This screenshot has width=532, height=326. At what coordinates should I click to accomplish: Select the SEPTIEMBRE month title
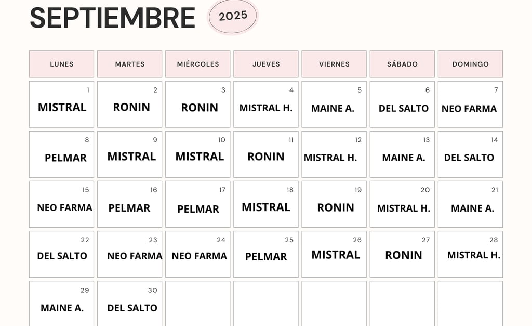click(113, 18)
